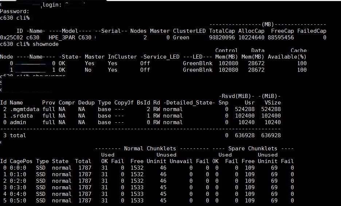Image resolution: width=341 pixels, height=206 pixels.
Task: Select the volume name ".srdata"
Action: 21,116
